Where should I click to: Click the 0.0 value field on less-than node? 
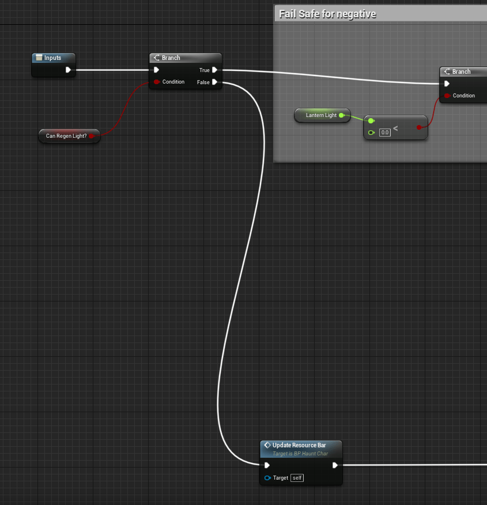(x=384, y=133)
